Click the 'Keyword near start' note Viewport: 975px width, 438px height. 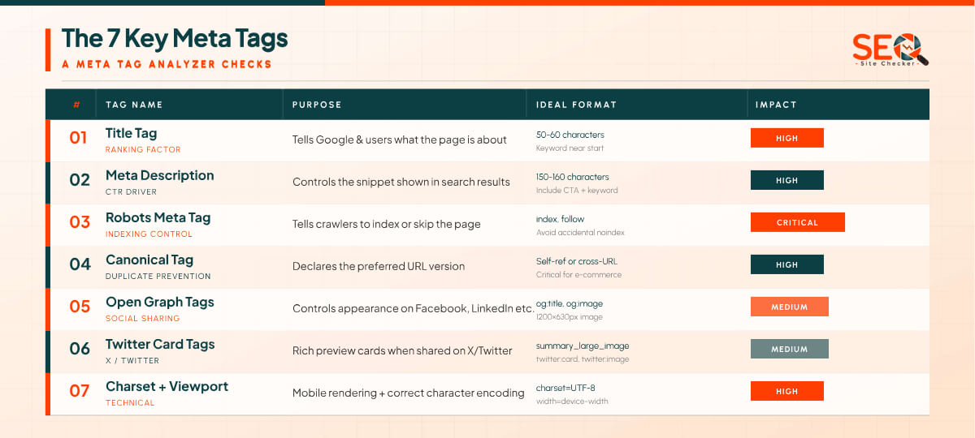tap(570, 148)
